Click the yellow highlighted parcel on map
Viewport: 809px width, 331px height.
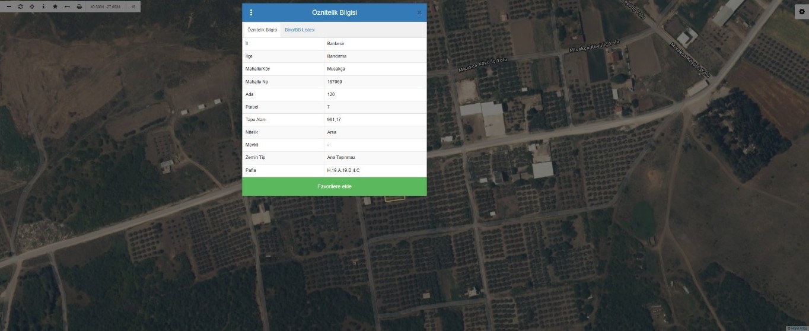pyautogui.click(x=394, y=198)
